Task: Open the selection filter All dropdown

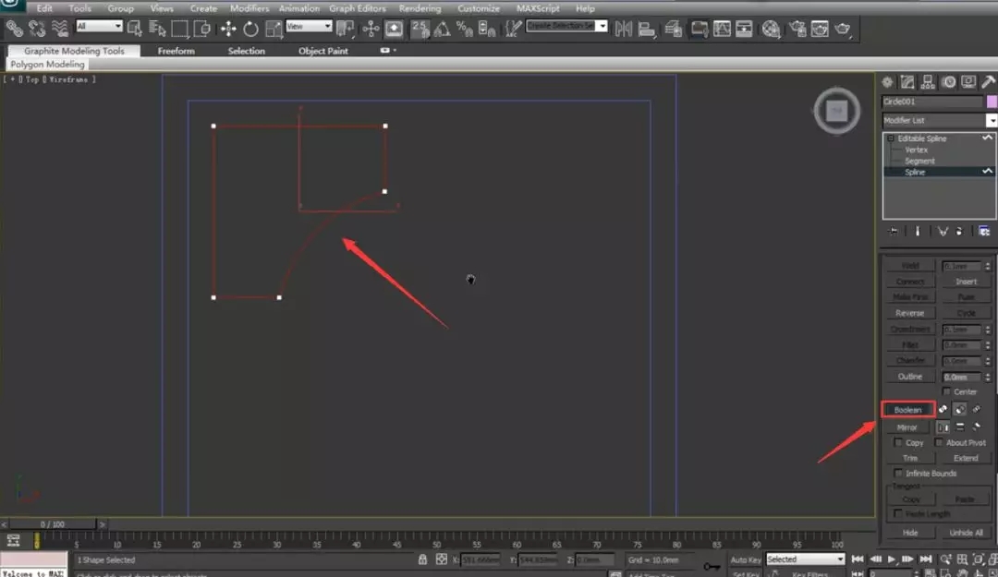Action: (x=99, y=26)
